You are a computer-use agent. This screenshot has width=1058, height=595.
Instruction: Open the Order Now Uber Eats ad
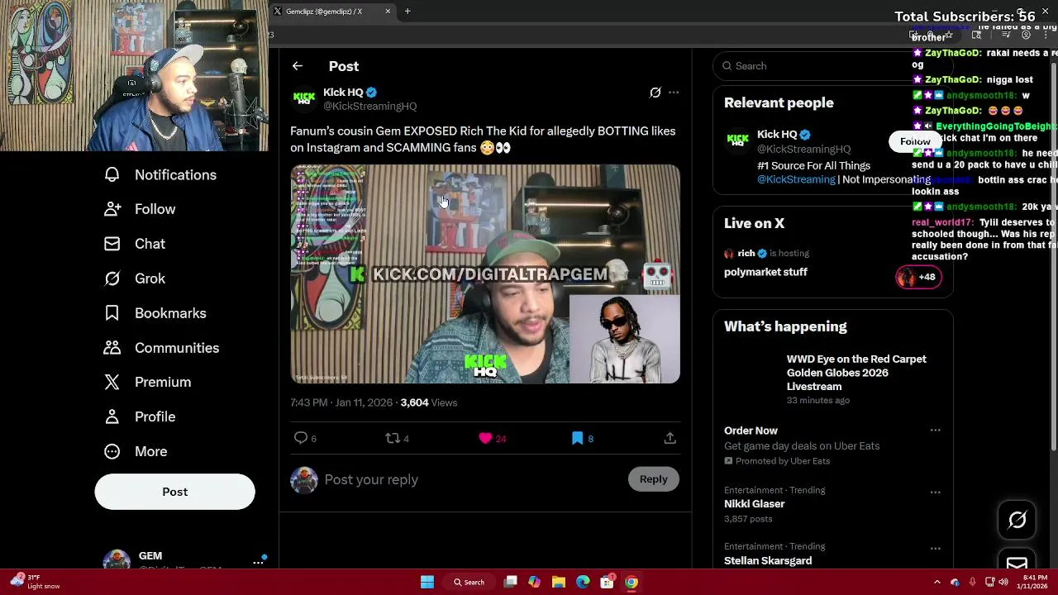click(x=751, y=431)
